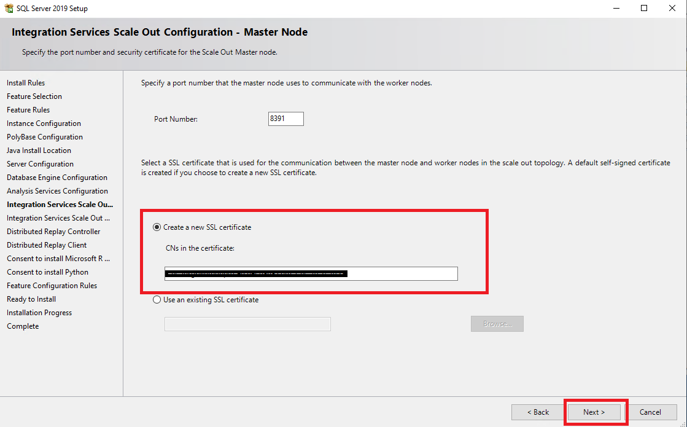Open the Java Install Location step
Viewport: 687px width, 427px height.
click(39, 151)
